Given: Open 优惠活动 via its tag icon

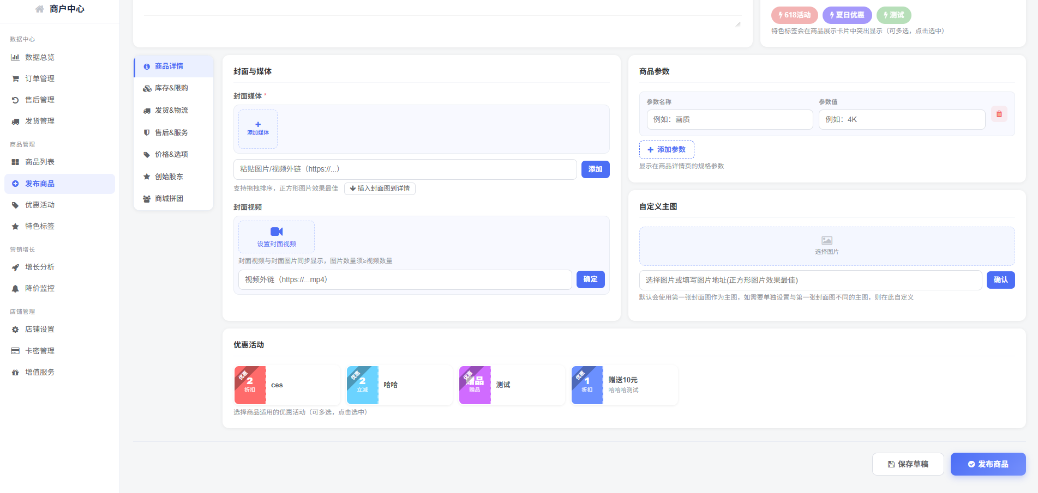Looking at the screenshot, I should point(15,205).
